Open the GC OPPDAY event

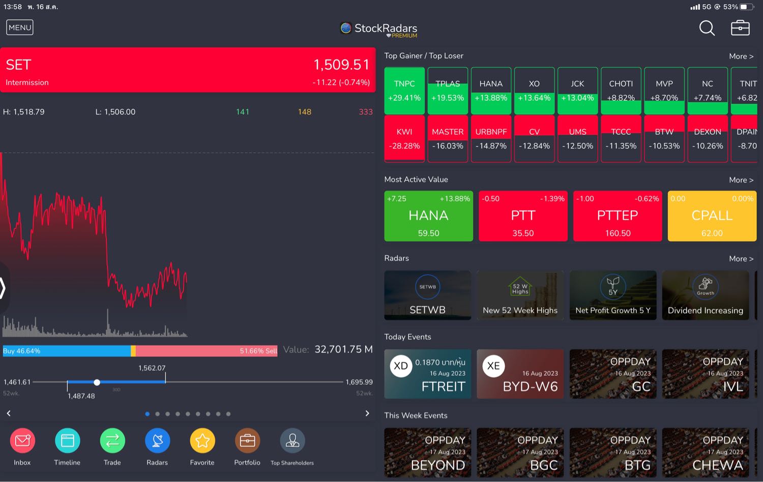click(x=613, y=374)
